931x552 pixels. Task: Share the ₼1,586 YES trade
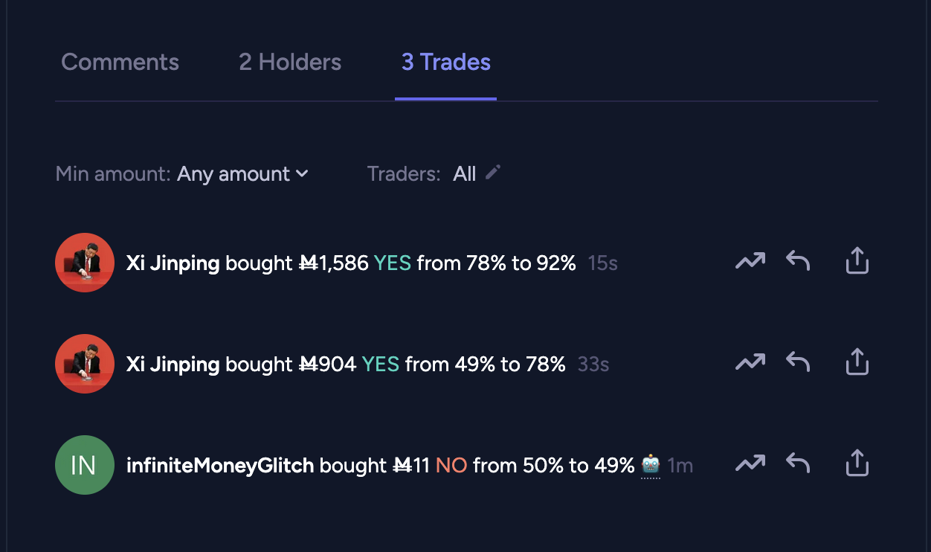[857, 261]
